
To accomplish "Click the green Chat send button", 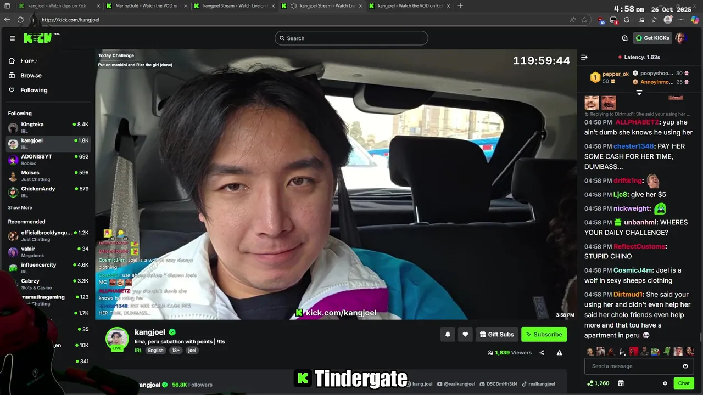I will click(684, 383).
